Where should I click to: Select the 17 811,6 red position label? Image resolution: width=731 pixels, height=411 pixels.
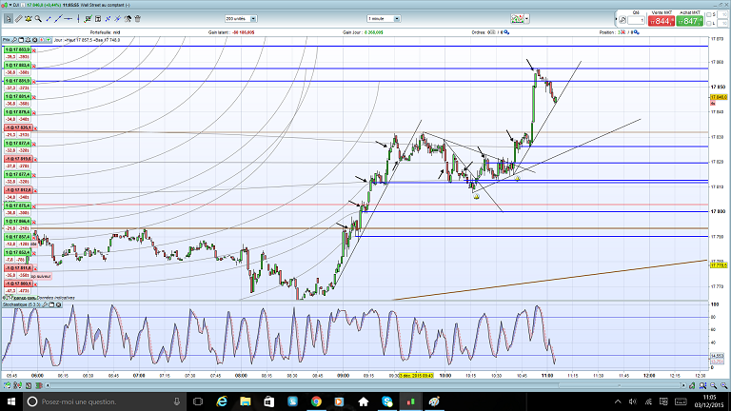18,268
